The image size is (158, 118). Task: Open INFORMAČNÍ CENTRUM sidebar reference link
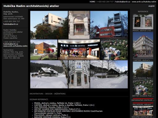143,100
